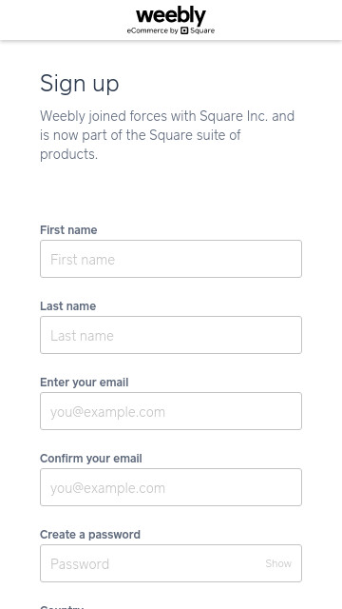Click the 'eCommerce by' header text
This screenshot has width=342, height=609.
[152, 30]
